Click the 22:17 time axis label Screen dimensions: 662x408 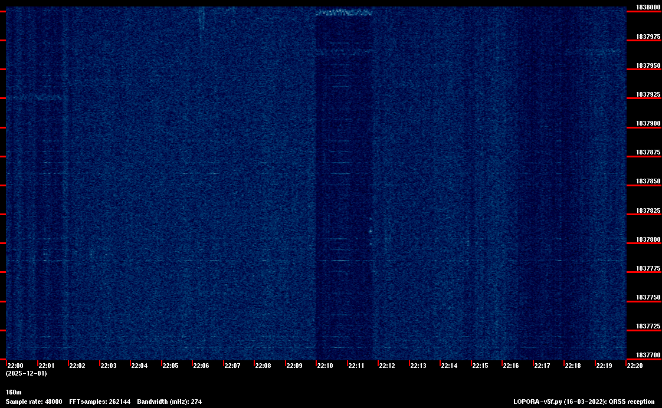pyautogui.click(x=542, y=366)
